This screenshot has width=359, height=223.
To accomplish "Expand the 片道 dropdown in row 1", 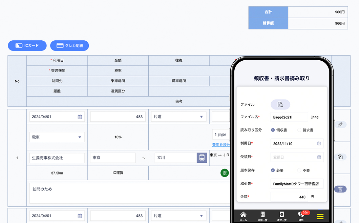I will 178,117.
